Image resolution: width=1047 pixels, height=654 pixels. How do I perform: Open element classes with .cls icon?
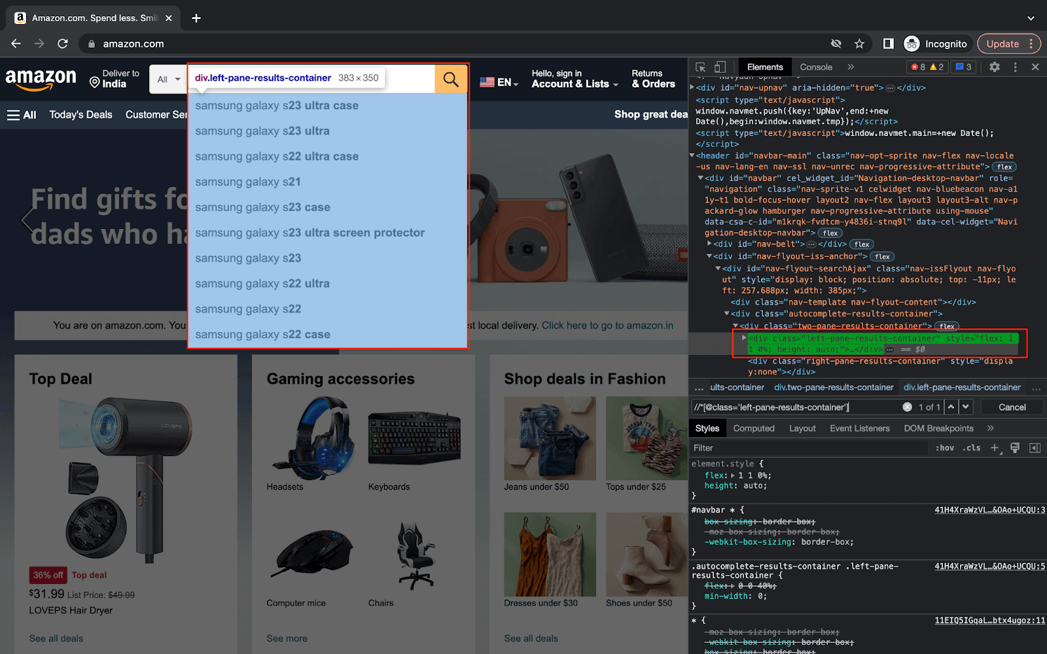pyautogui.click(x=972, y=448)
